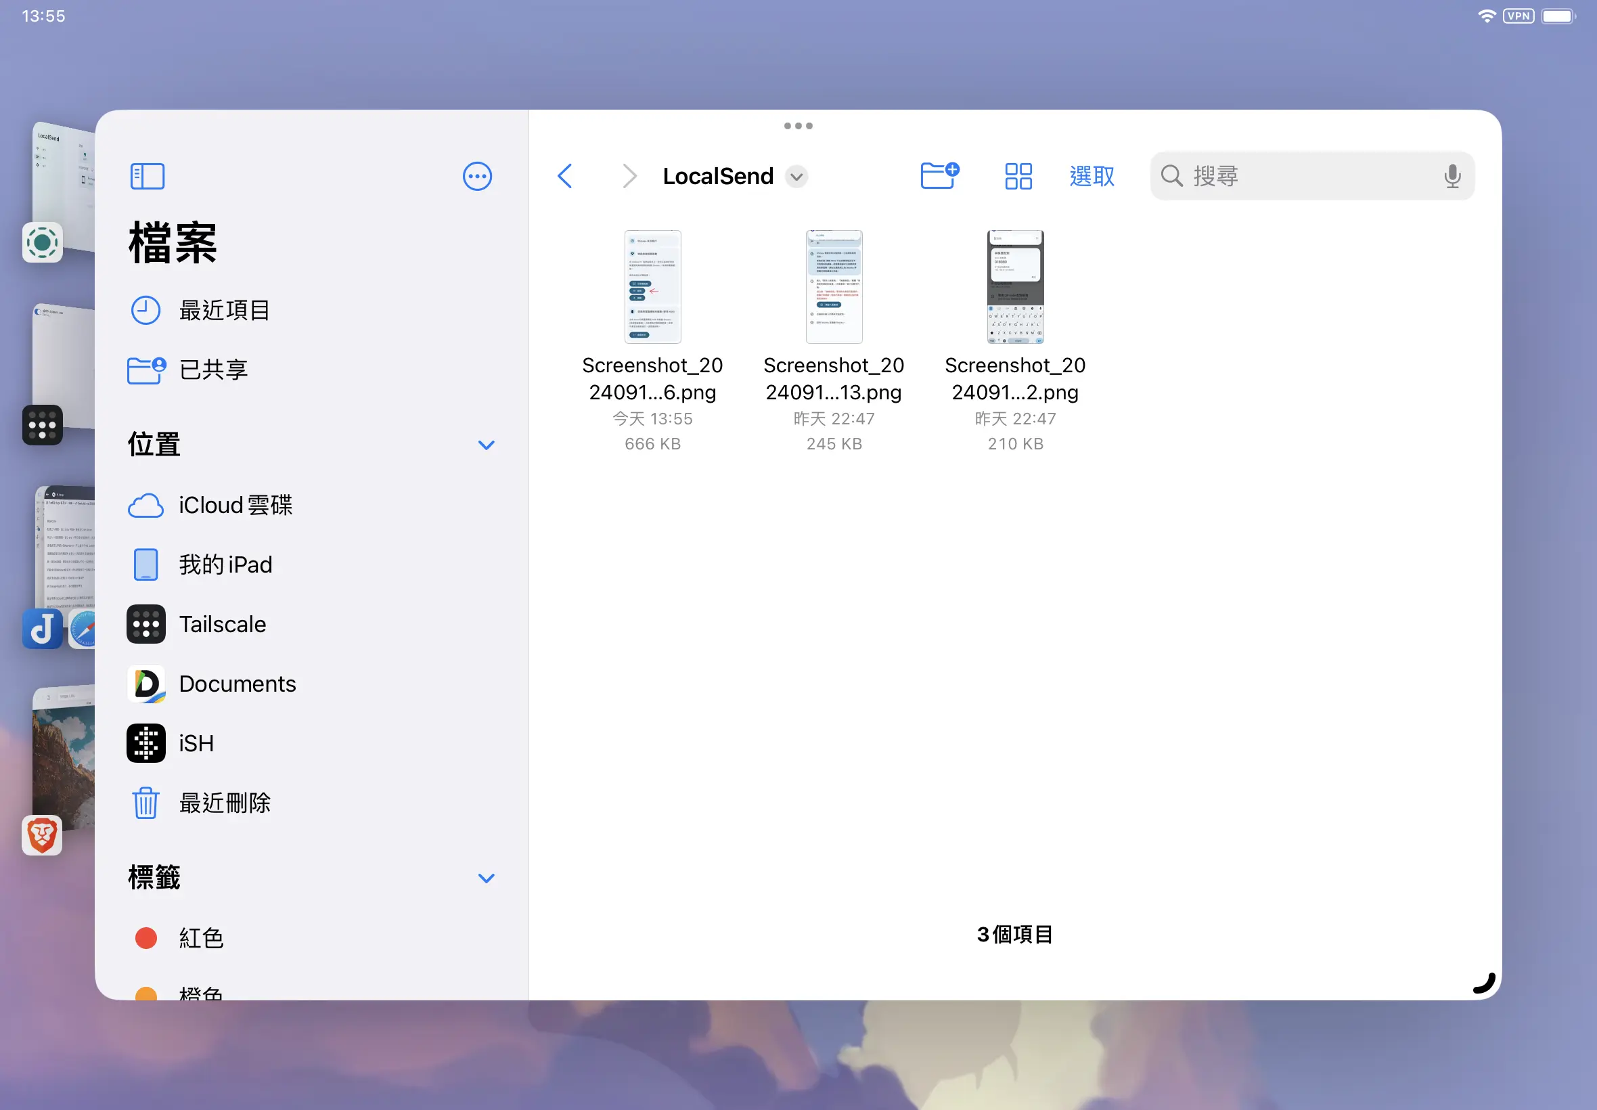Open iCloud 雲碟 location
Viewport: 1597px width, 1110px height.
pos(235,505)
